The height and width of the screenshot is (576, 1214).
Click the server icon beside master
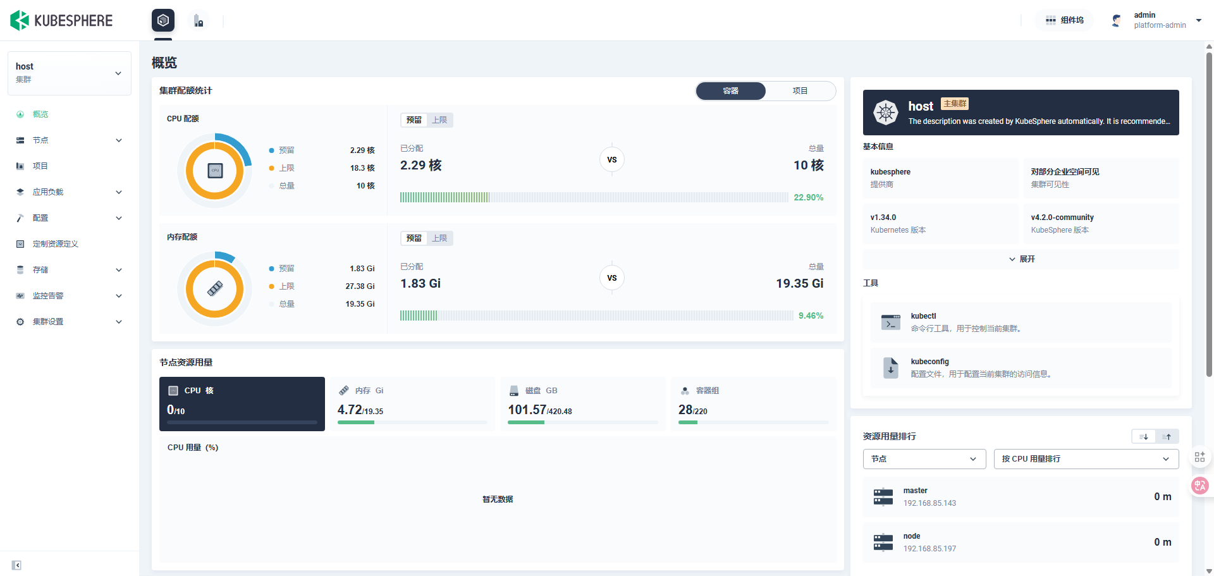coord(883,497)
